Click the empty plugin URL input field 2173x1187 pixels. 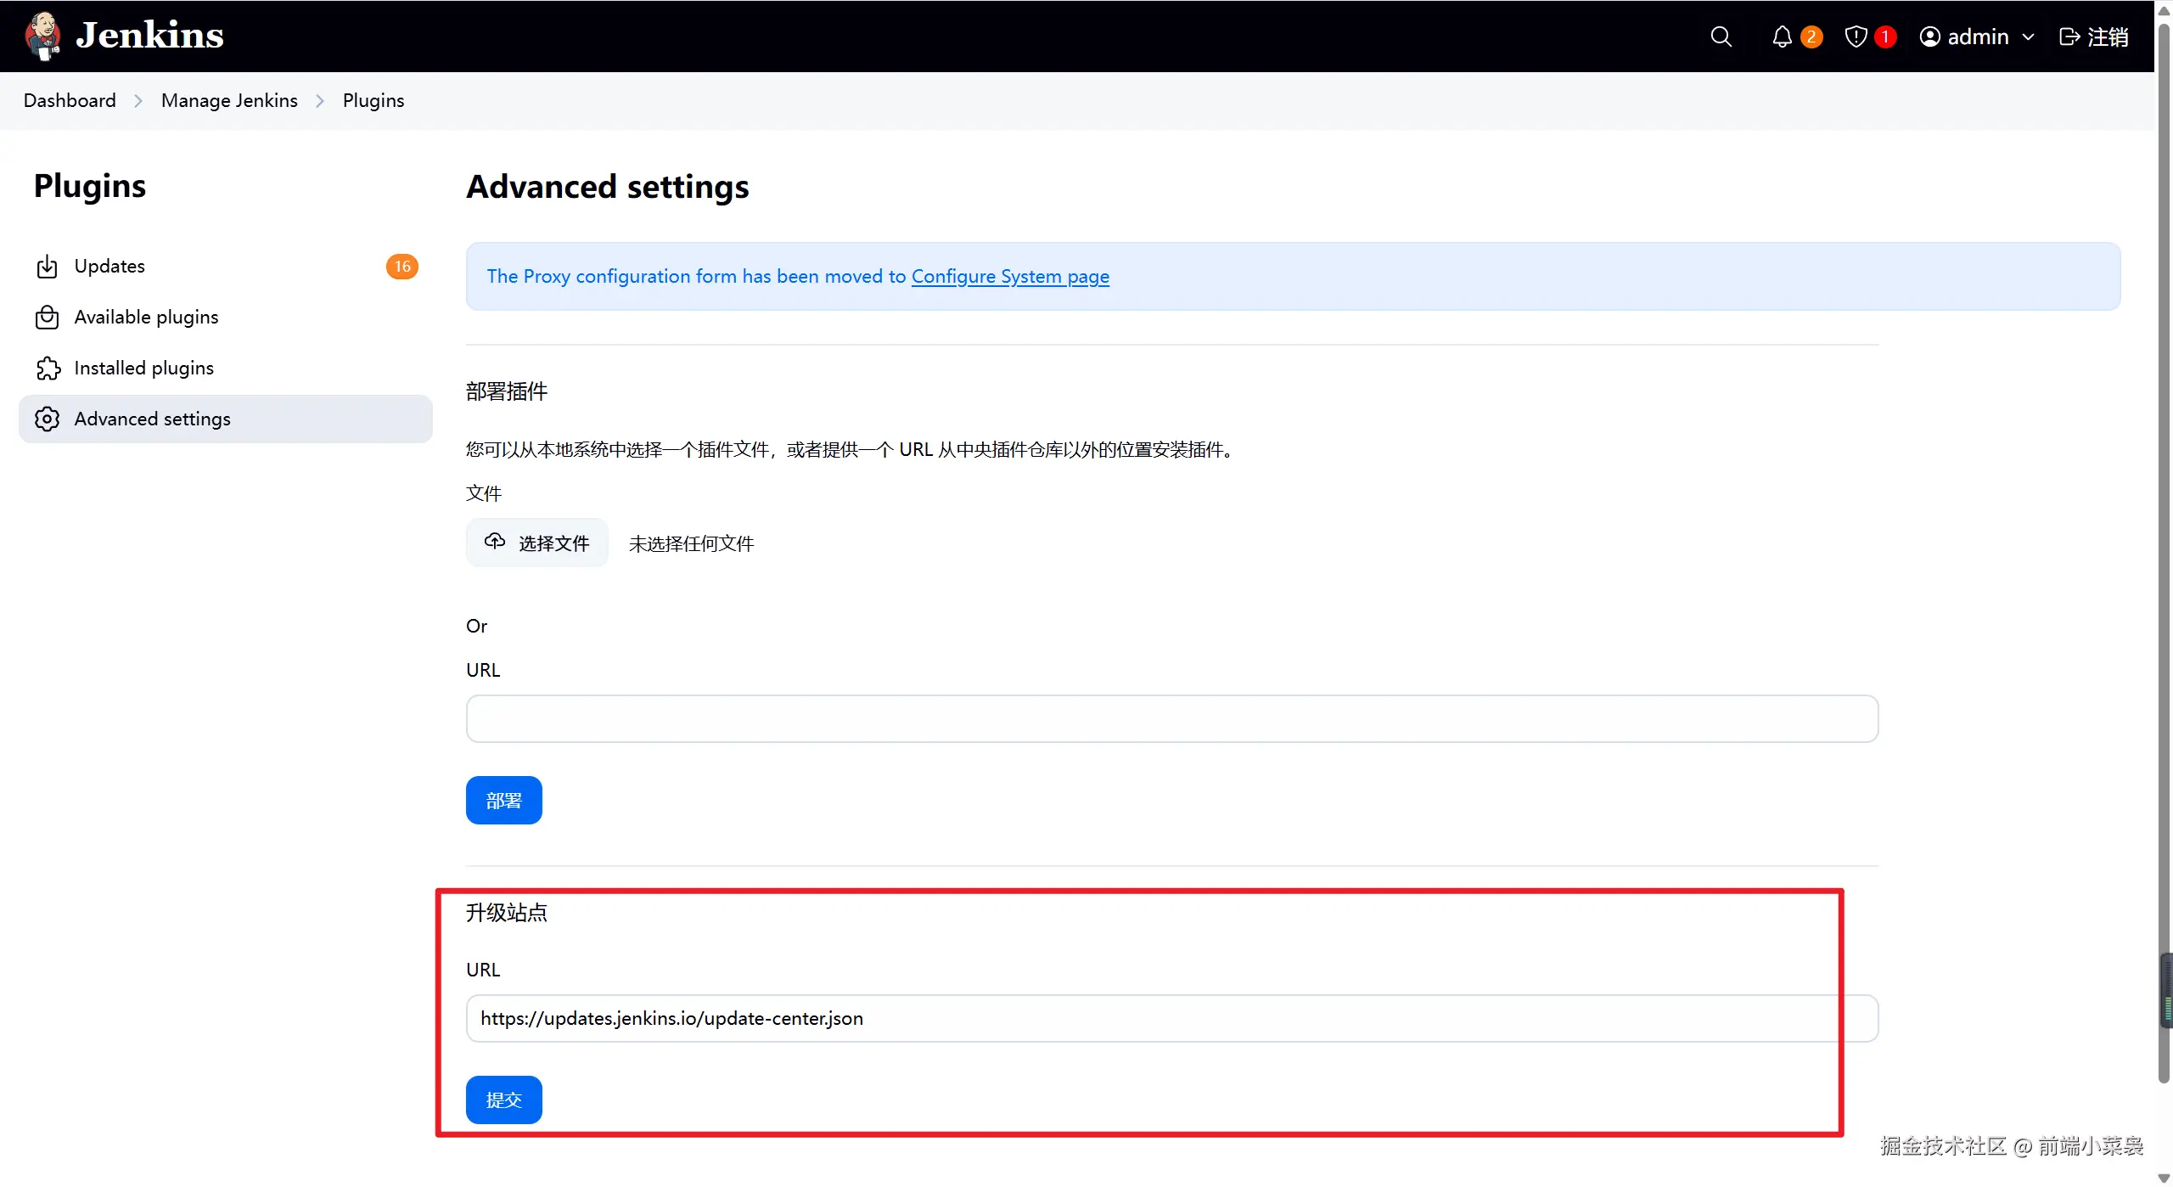(x=1171, y=719)
